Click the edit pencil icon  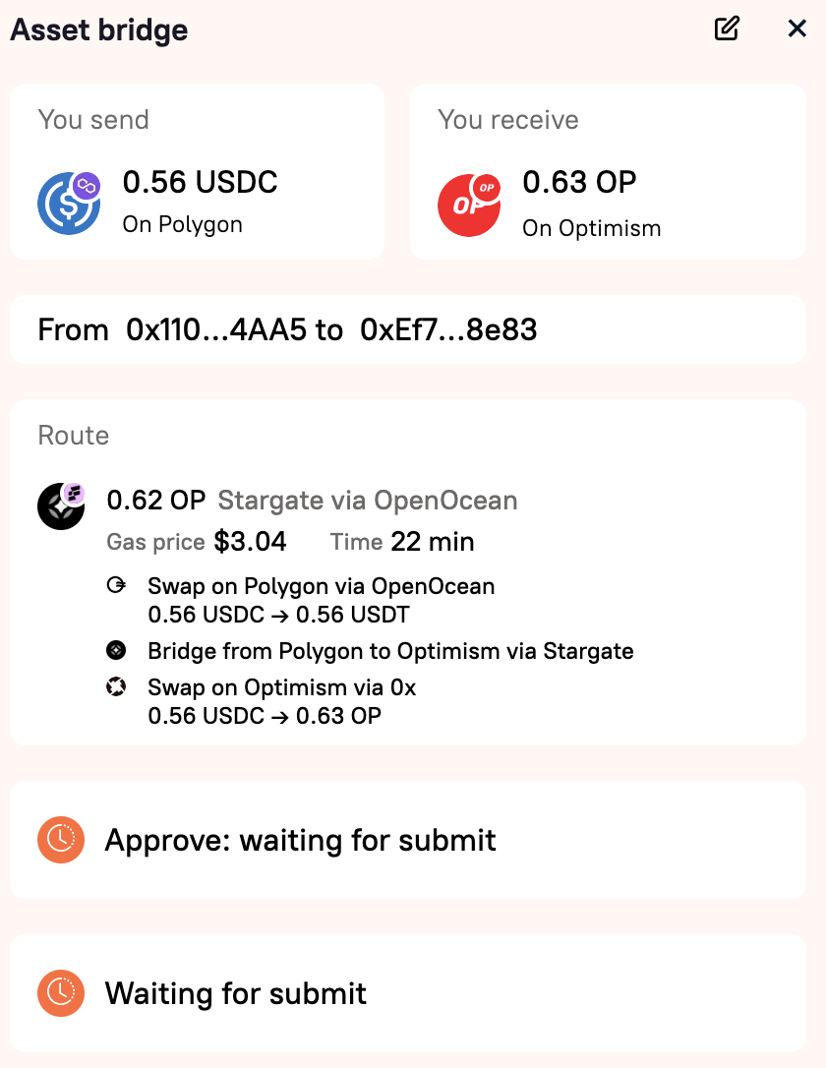[727, 29]
